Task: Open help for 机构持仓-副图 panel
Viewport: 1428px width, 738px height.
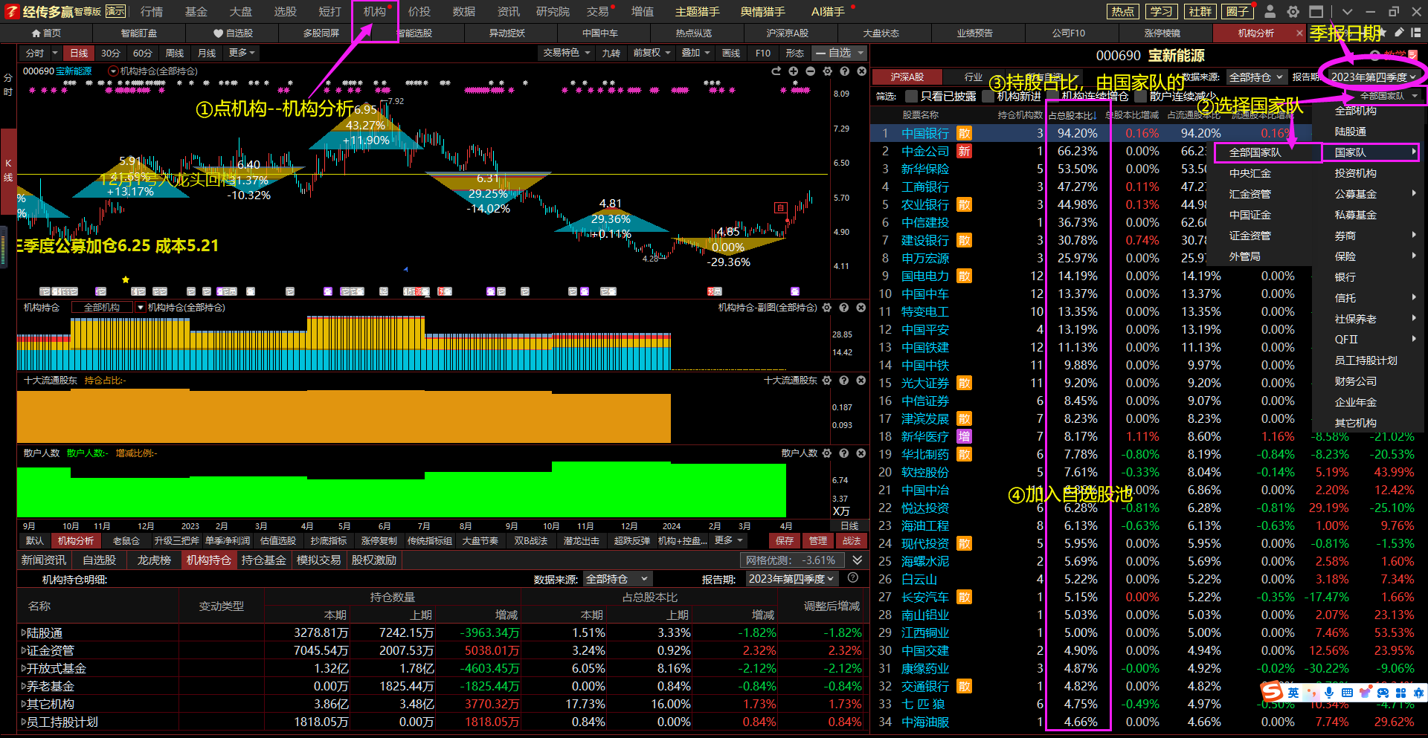Action: 844,308
